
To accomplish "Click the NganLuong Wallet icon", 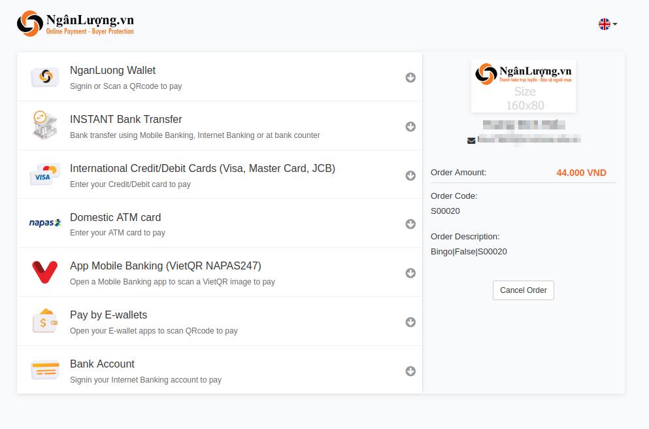I will [46, 77].
